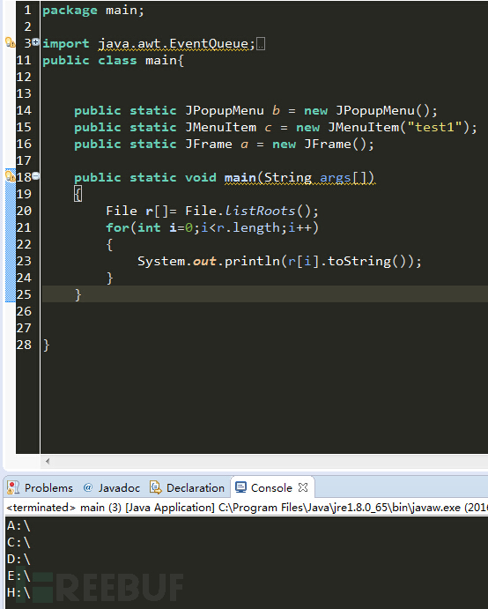Click the Declaration tab icon
Viewport: 488px width, 609px height.
point(155,487)
